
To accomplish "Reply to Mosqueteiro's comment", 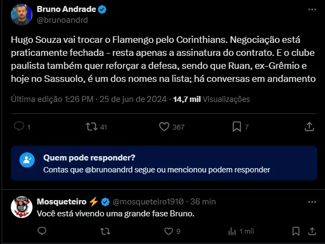I will [43, 231].
